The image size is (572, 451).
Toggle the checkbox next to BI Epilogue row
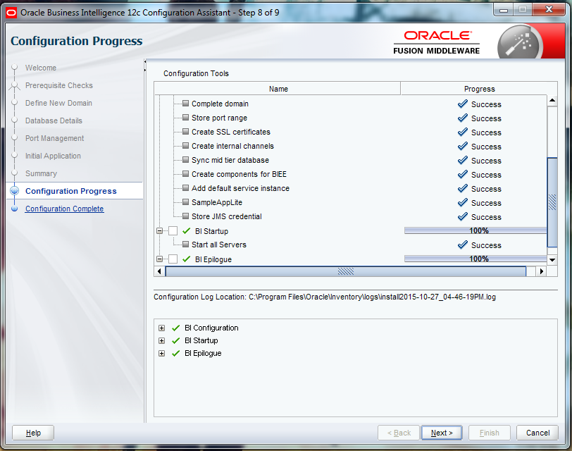click(x=173, y=259)
